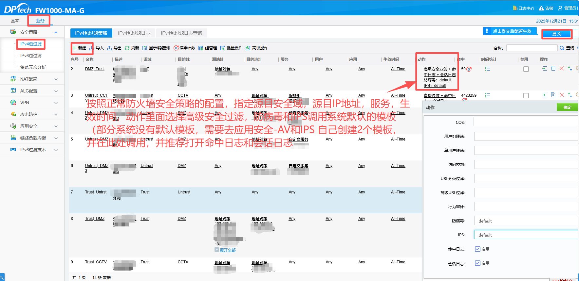This screenshot has width=579, height=281.
Task: Expand the ALG配置 sidebar section
Action: coord(56,91)
